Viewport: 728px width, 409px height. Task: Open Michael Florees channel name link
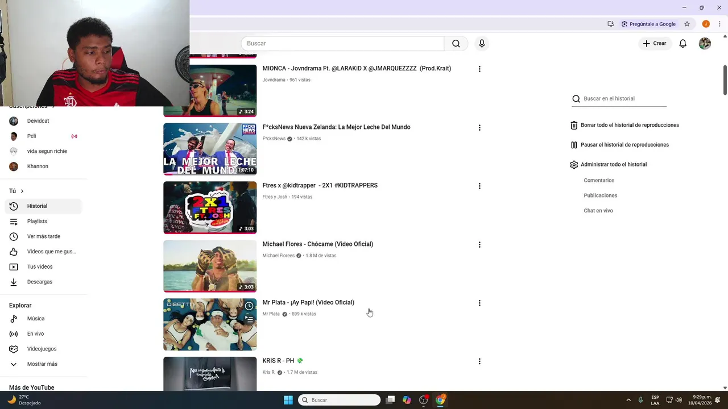click(278, 256)
